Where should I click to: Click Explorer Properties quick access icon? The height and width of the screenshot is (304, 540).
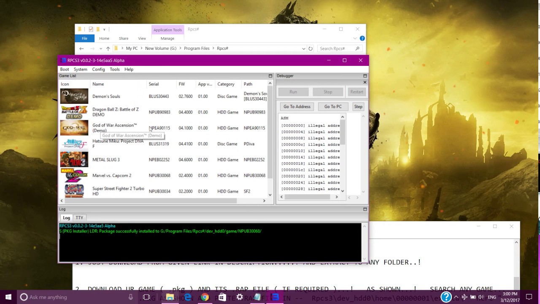(91, 30)
